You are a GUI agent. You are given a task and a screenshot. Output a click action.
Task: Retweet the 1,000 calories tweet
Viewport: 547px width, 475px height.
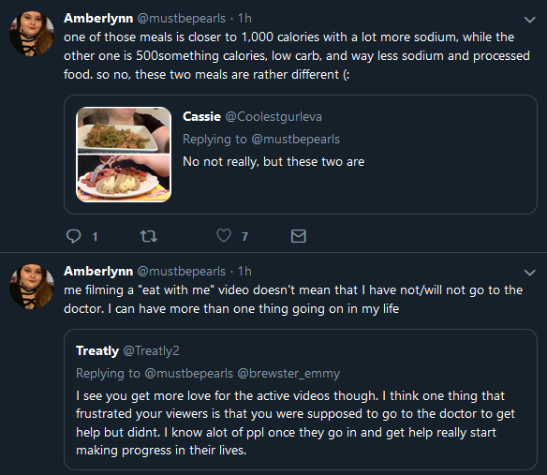(149, 236)
